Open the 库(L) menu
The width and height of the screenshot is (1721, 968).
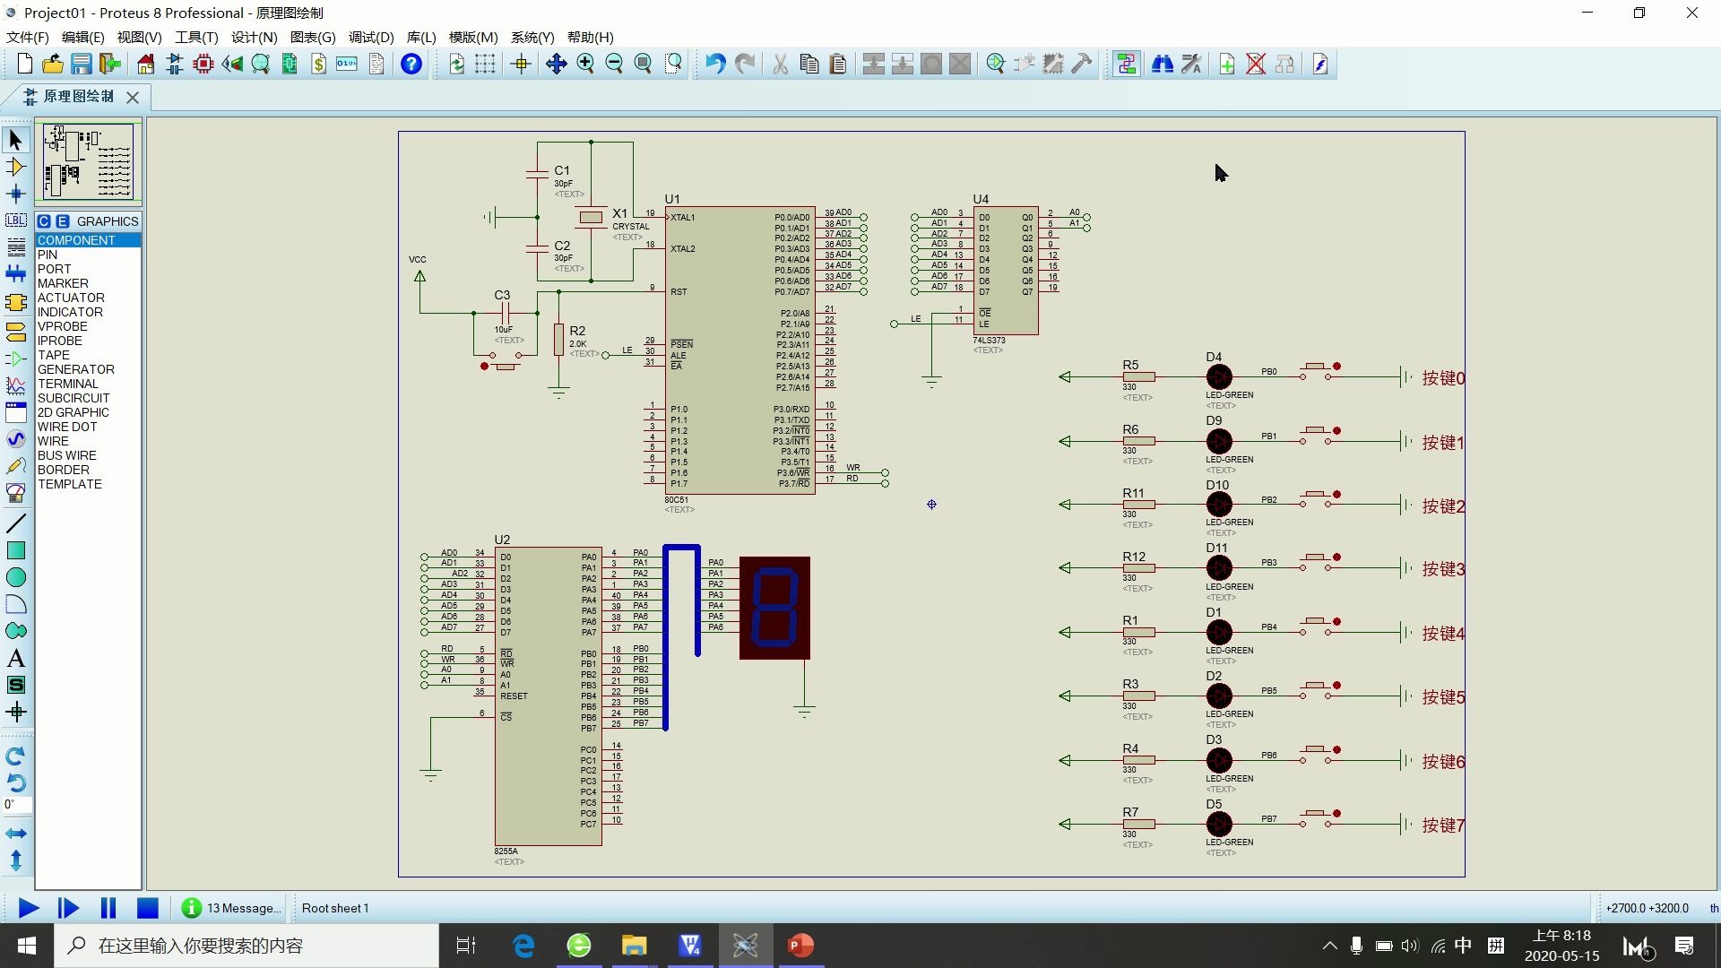tap(421, 37)
